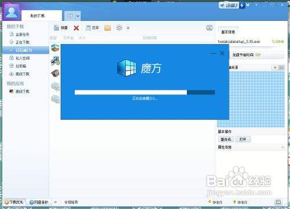
Task: Click the fourth greyed file icon in the list
Action: coord(56,86)
